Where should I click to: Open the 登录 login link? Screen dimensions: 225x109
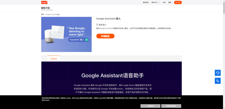coord(170,3)
